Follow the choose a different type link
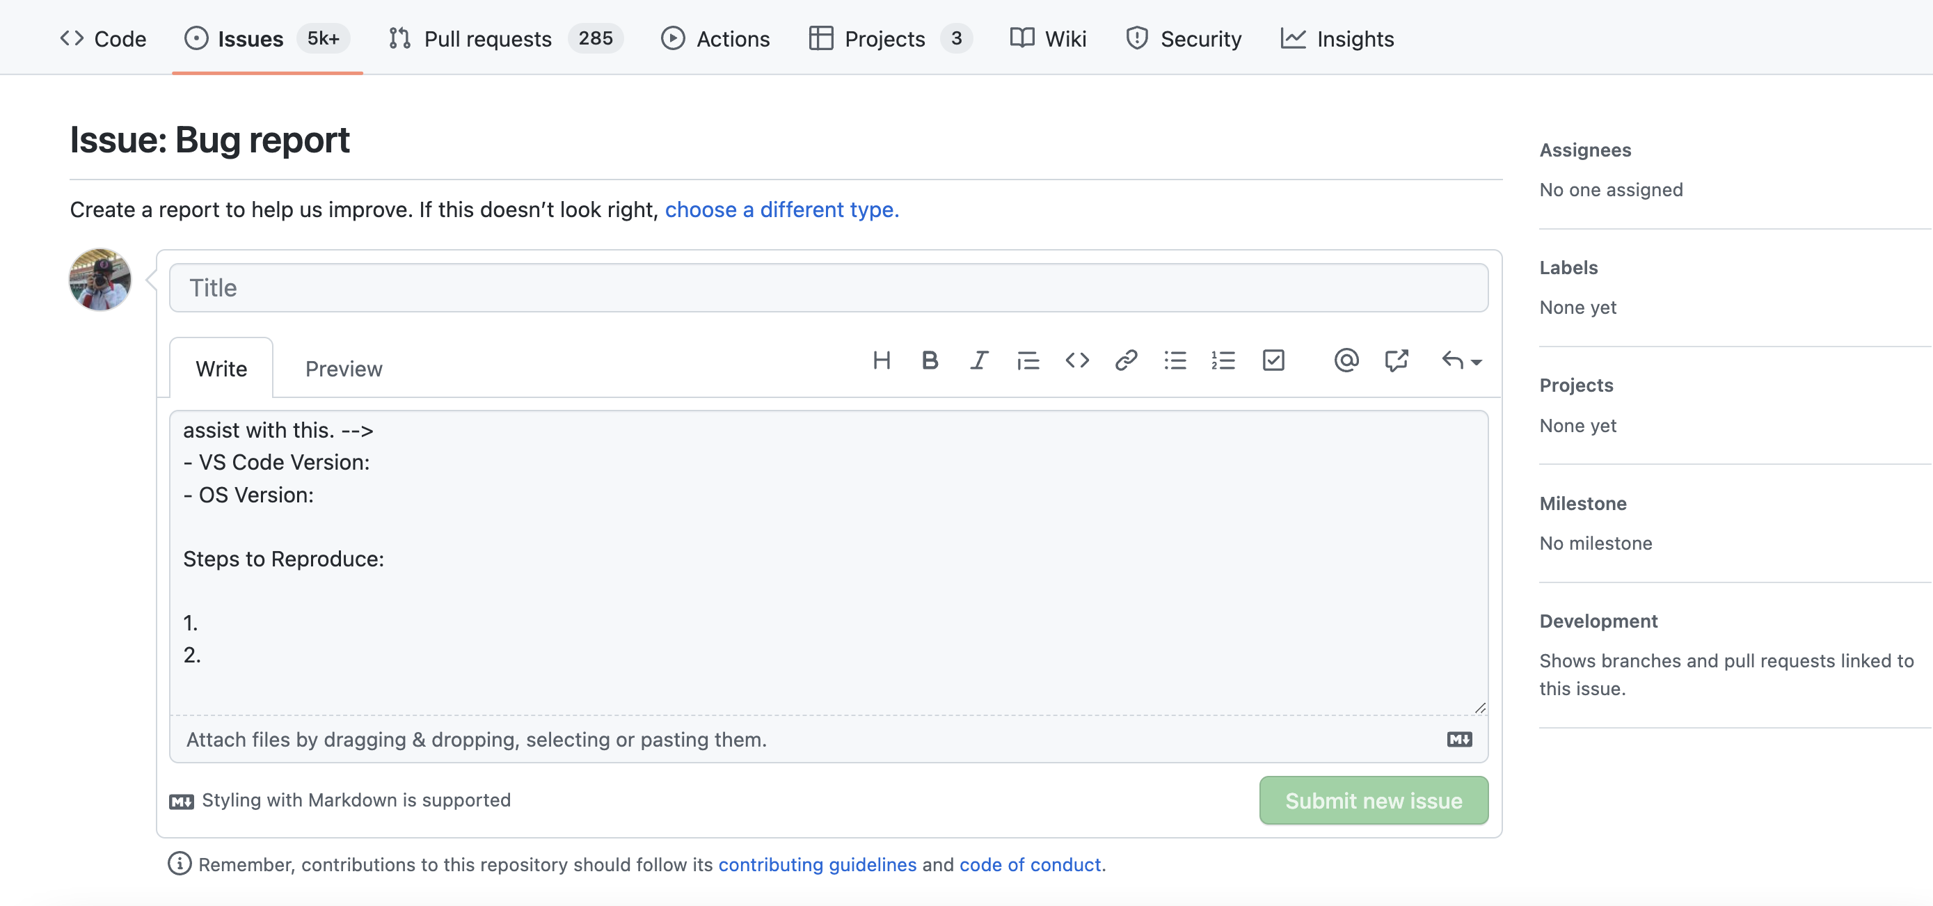This screenshot has width=1933, height=906. coord(781,209)
